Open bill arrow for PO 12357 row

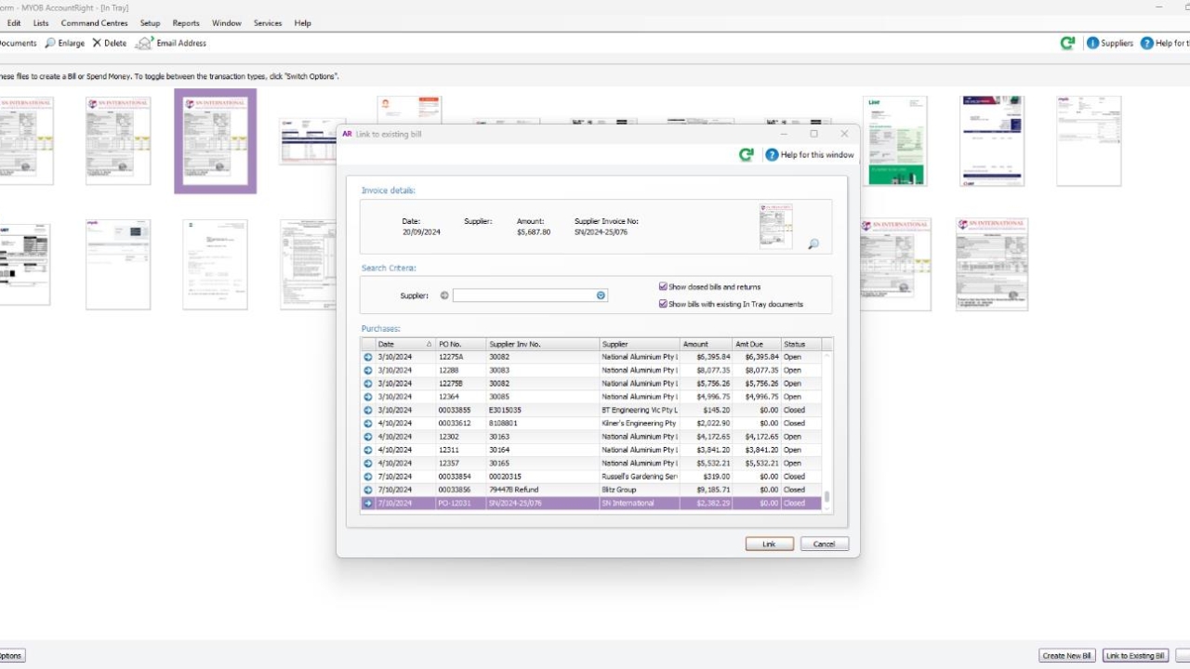368,464
